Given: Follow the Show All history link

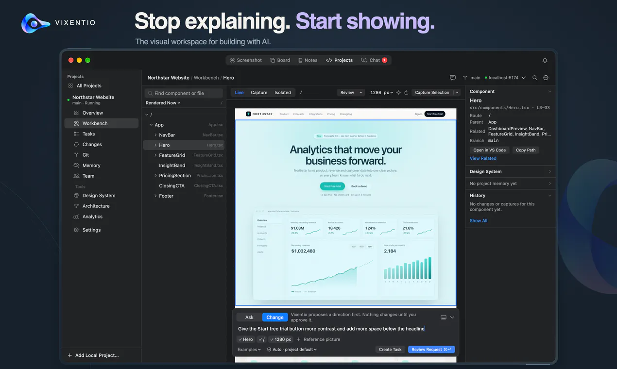Looking at the screenshot, I should (x=479, y=220).
